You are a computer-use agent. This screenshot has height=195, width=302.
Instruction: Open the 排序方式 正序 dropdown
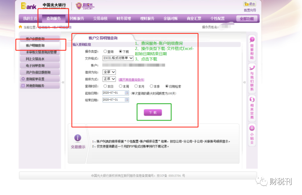click(109, 79)
